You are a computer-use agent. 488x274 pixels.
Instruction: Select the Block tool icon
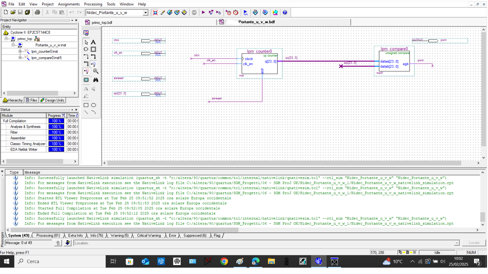click(x=93, y=49)
